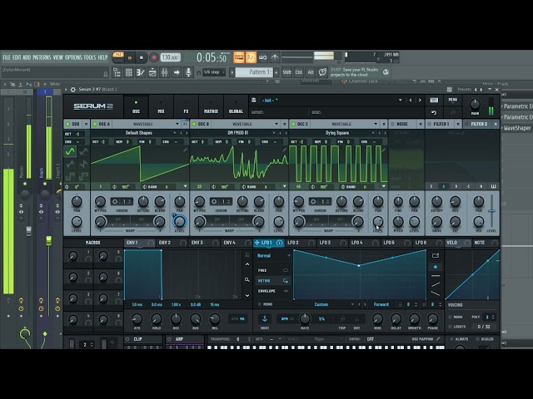The height and width of the screenshot is (399, 533).
Task: Select the LFO ramp-up line shape tool
Action: (x=436, y=284)
